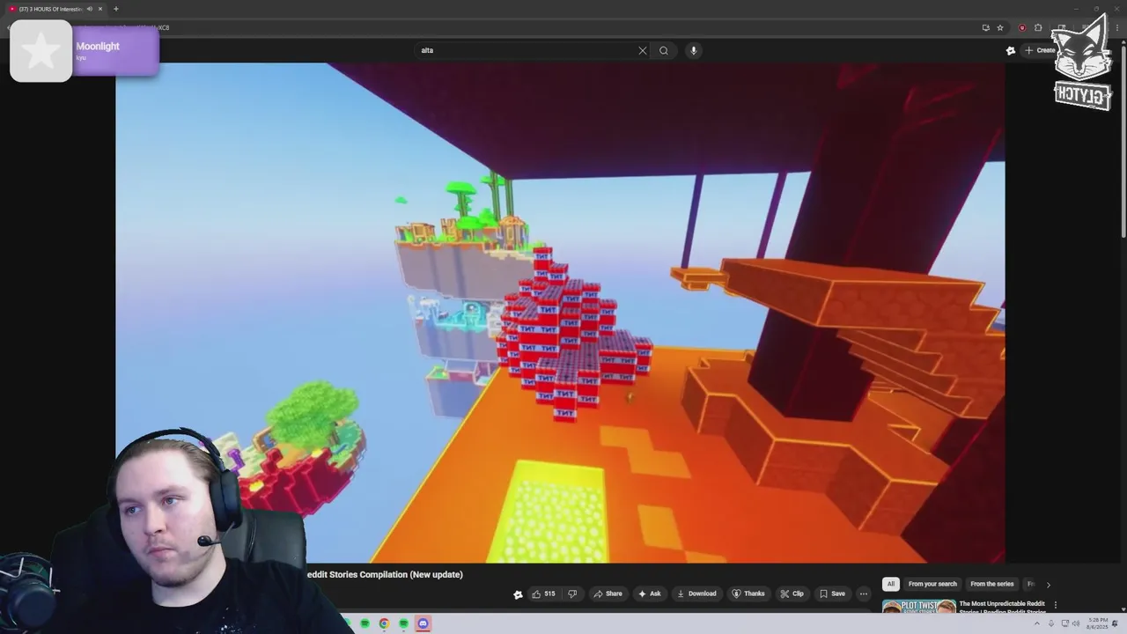Bookmark this page with the star icon

(1000, 27)
